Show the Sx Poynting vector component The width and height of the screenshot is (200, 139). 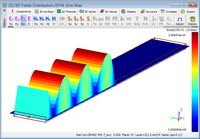click(x=70, y=21)
